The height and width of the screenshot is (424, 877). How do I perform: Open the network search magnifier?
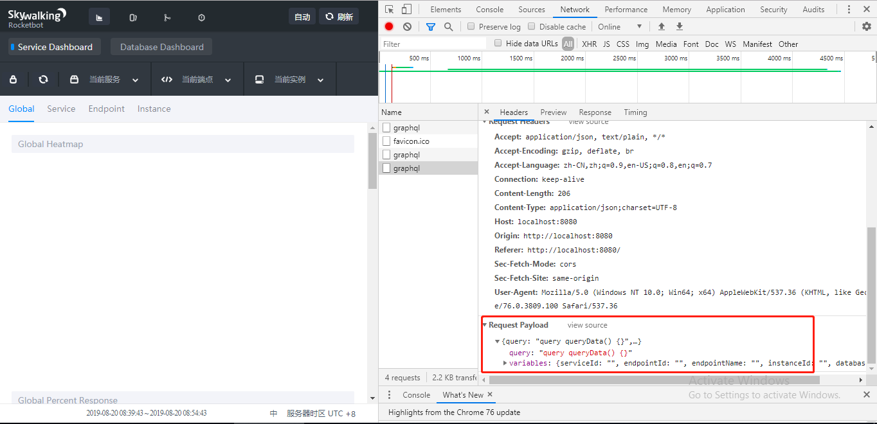tap(449, 26)
